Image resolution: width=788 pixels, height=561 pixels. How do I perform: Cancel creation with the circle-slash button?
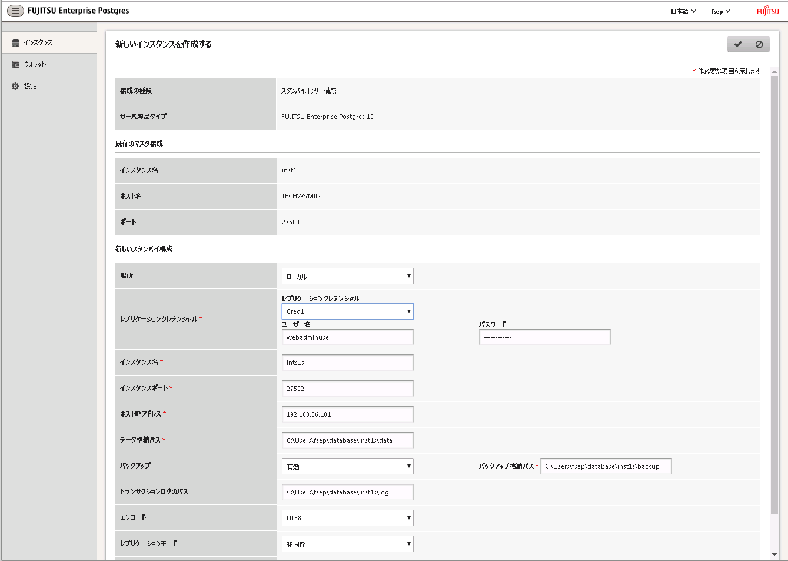759,44
